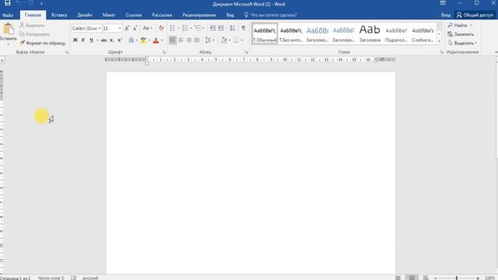Click the bulleted list icon
Viewport: 498px width, 280px height.
point(173,28)
